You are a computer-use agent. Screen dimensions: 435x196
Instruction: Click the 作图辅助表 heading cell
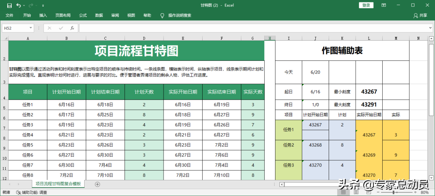pos(342,51)
